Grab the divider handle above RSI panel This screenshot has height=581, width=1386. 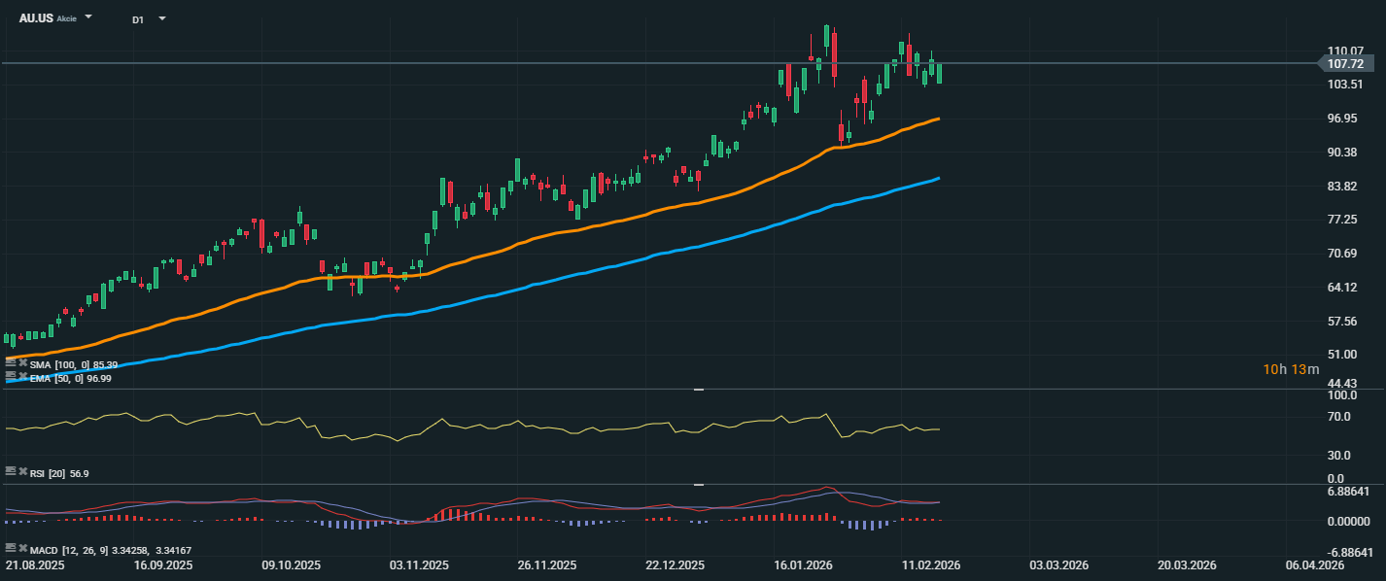(698, 390)
